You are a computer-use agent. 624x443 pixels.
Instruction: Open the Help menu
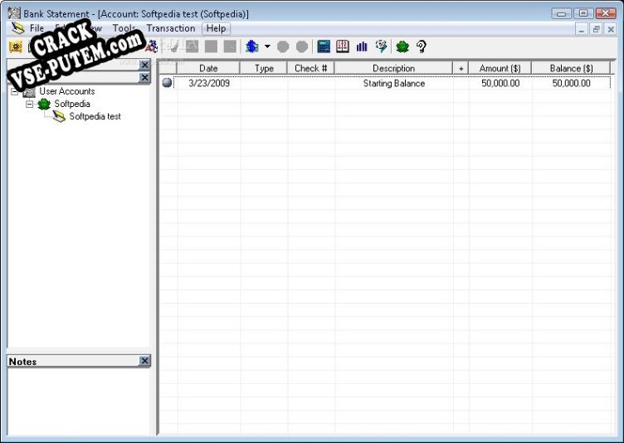click(x=216, y=28)
